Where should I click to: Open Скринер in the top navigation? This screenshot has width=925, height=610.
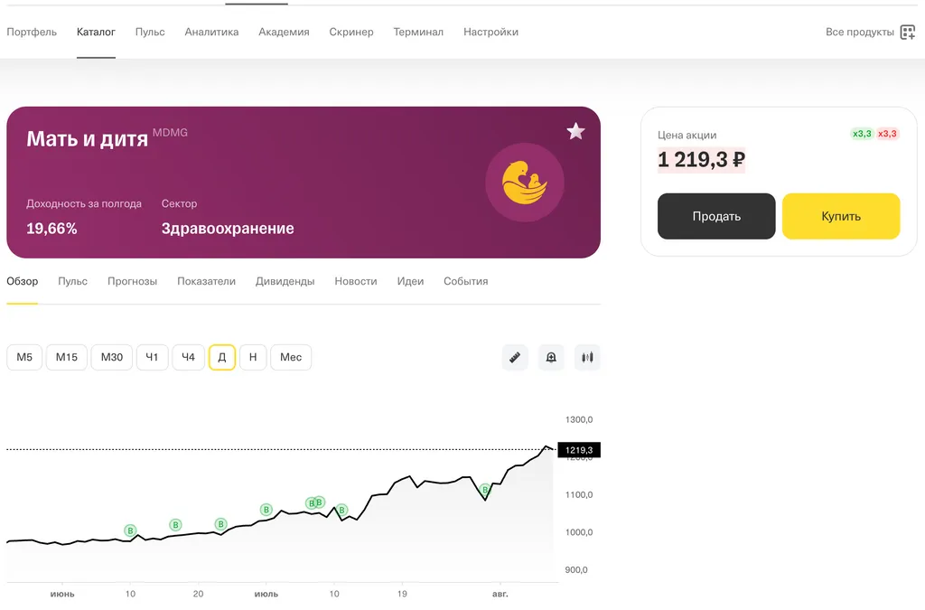tap(351, 32)
